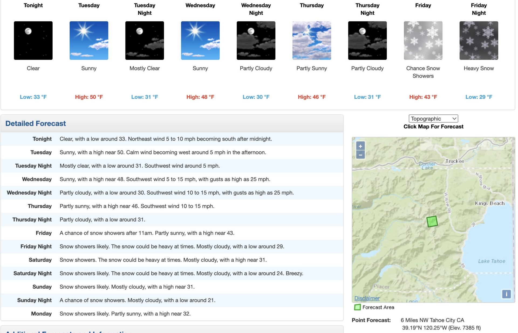The image size is (518, 333).
Task: Click the Friday chance snow showers icon
Action: pos(423,41)
